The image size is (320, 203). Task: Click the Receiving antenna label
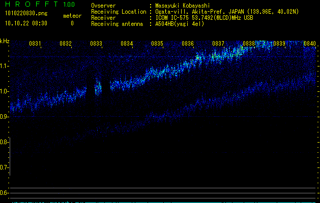(x=117, y=24)
